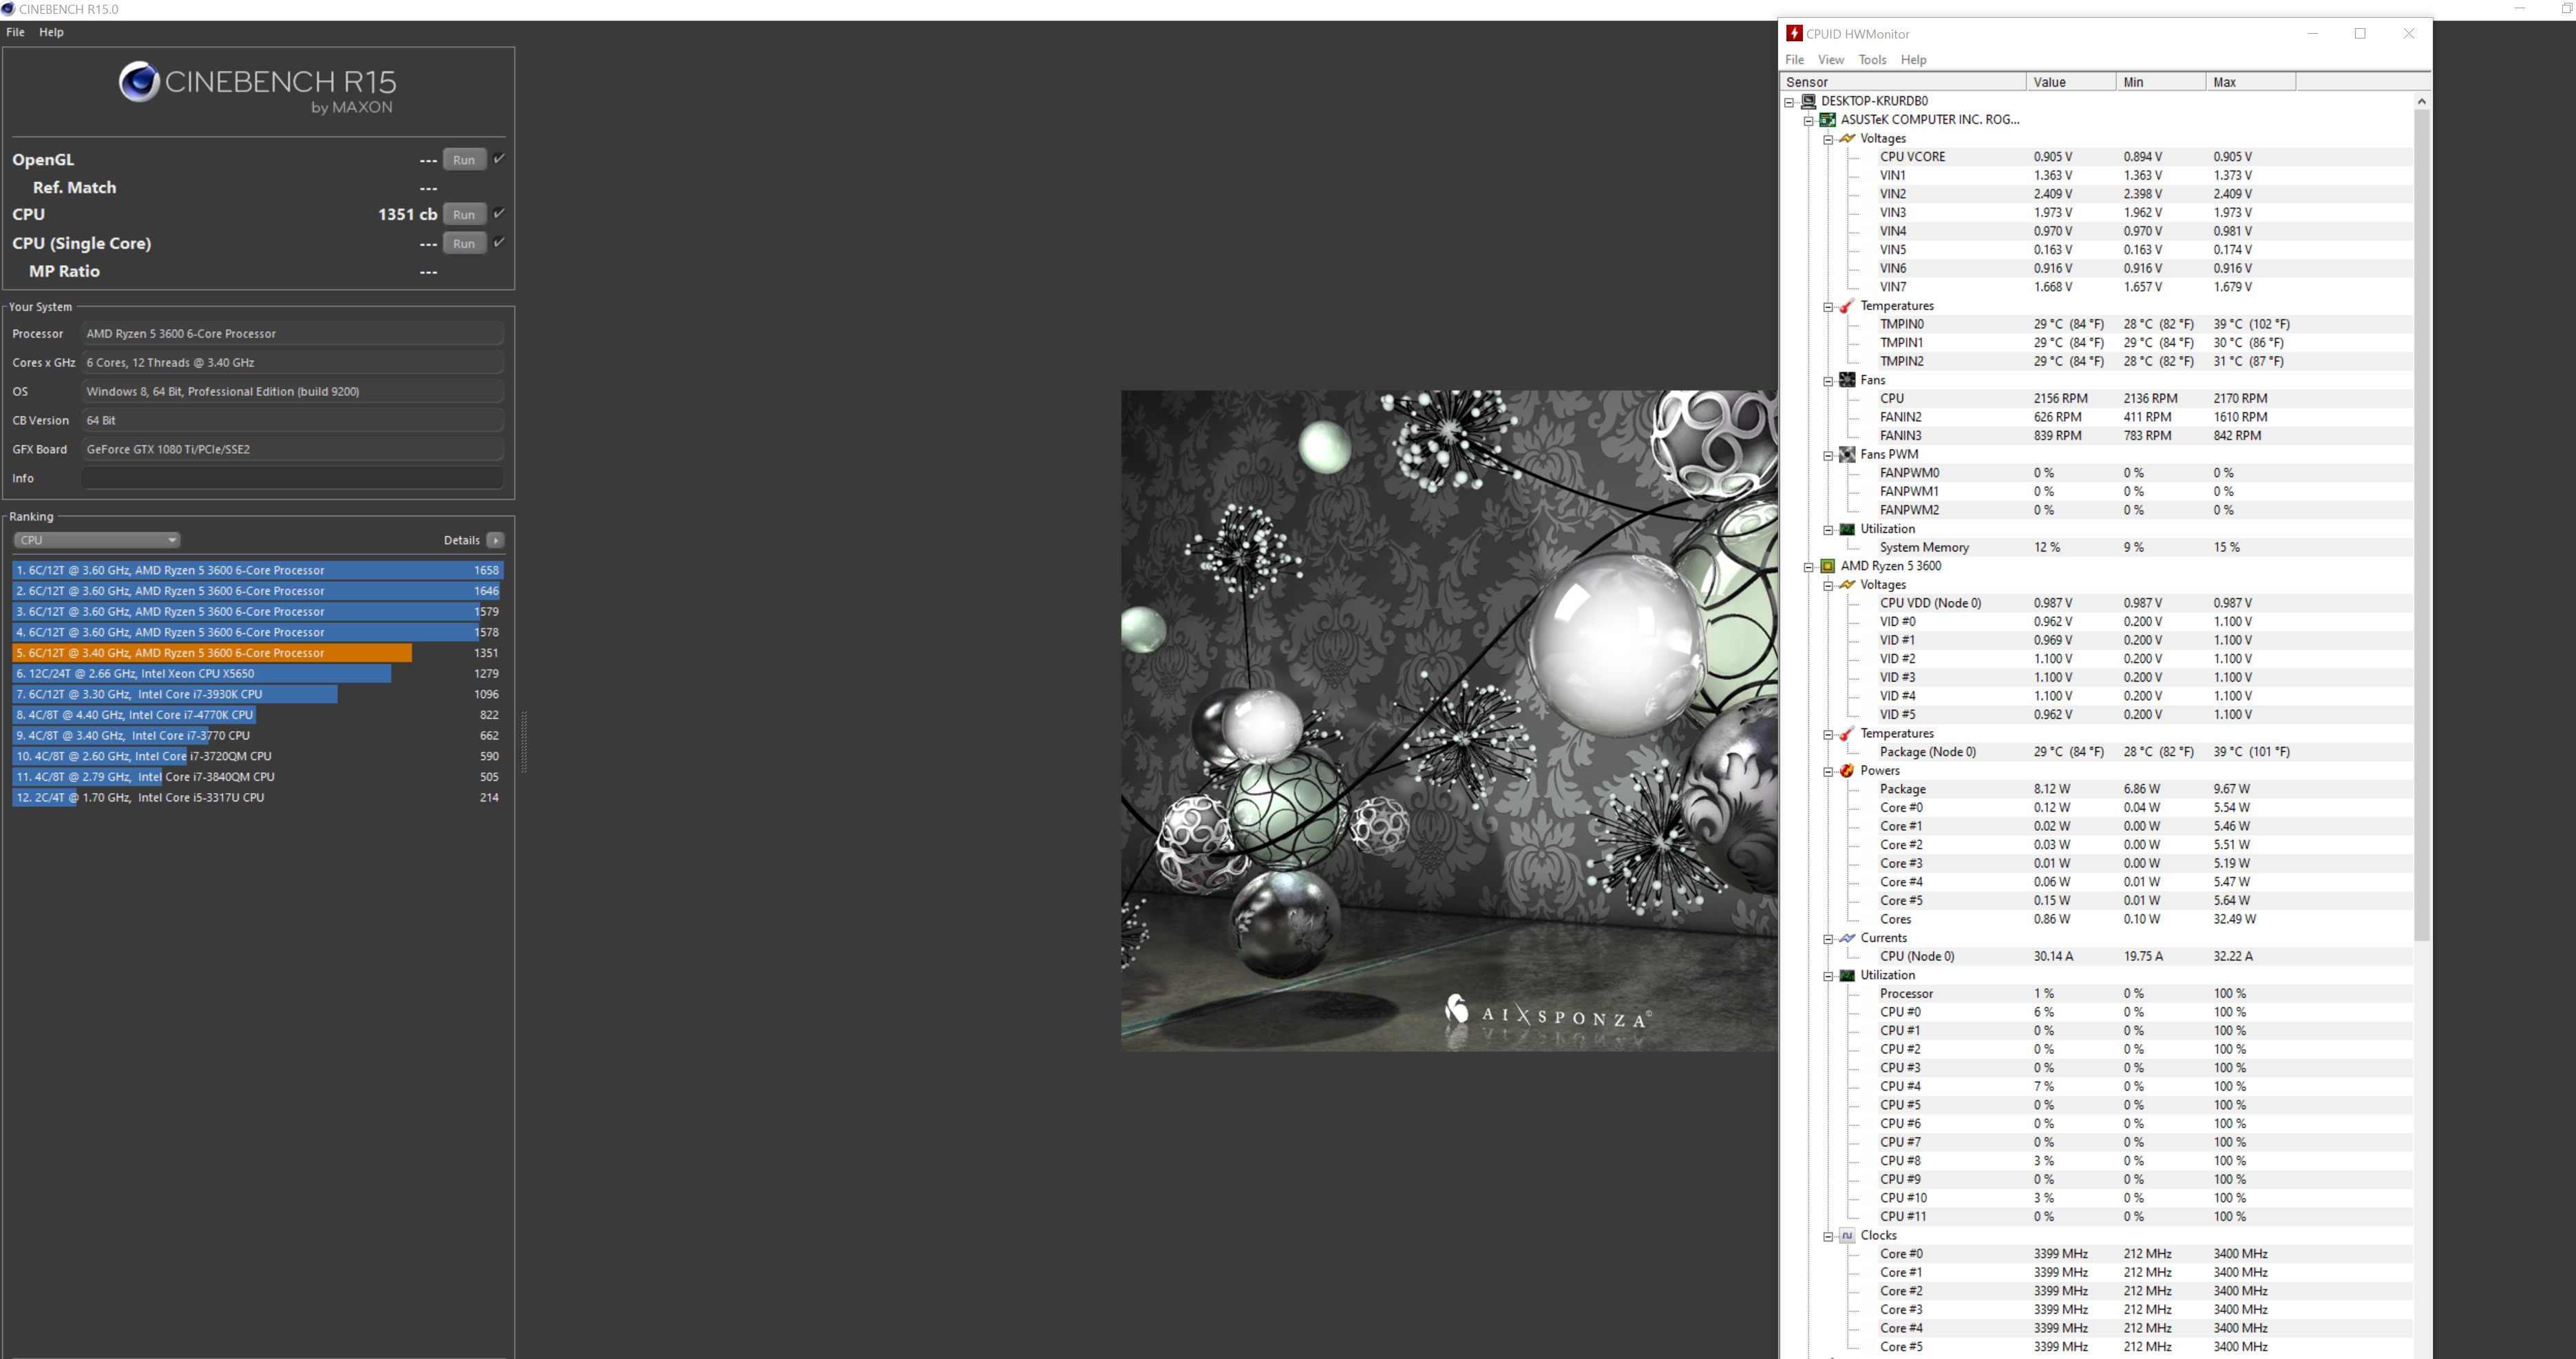Click the Info text field

click(x=292, y=478)
